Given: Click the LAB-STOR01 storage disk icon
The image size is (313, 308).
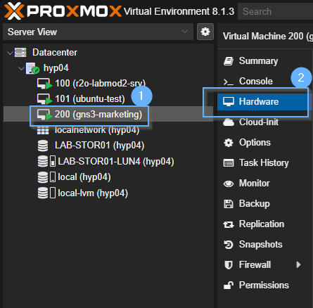Looking at the screenshot, I should click(x=43, y=146).
